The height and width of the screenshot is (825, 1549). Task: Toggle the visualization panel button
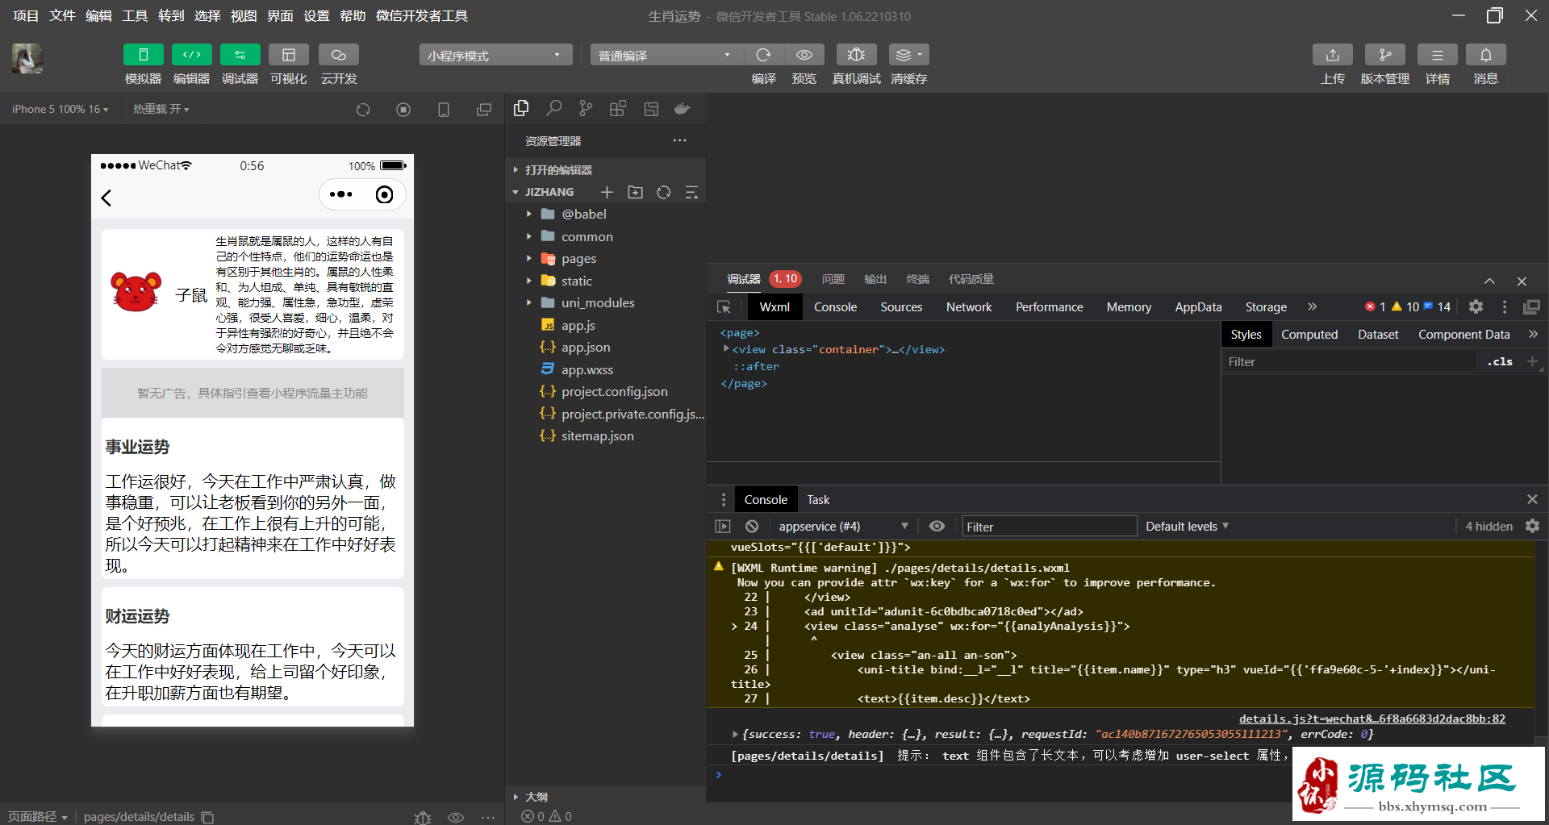289,55
